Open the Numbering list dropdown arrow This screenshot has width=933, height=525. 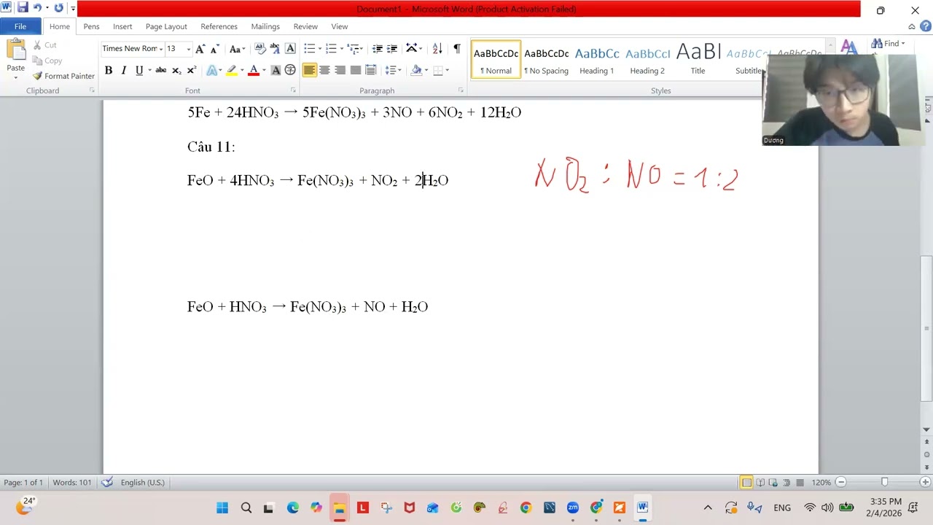coord(343,49)
